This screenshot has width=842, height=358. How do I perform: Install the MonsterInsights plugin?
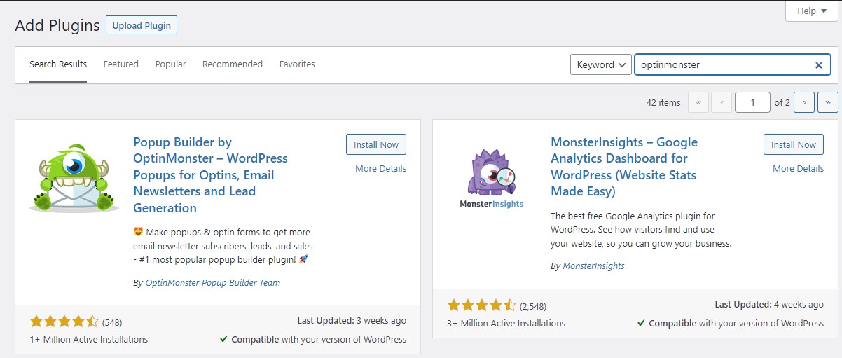click(x=794, y=144)
